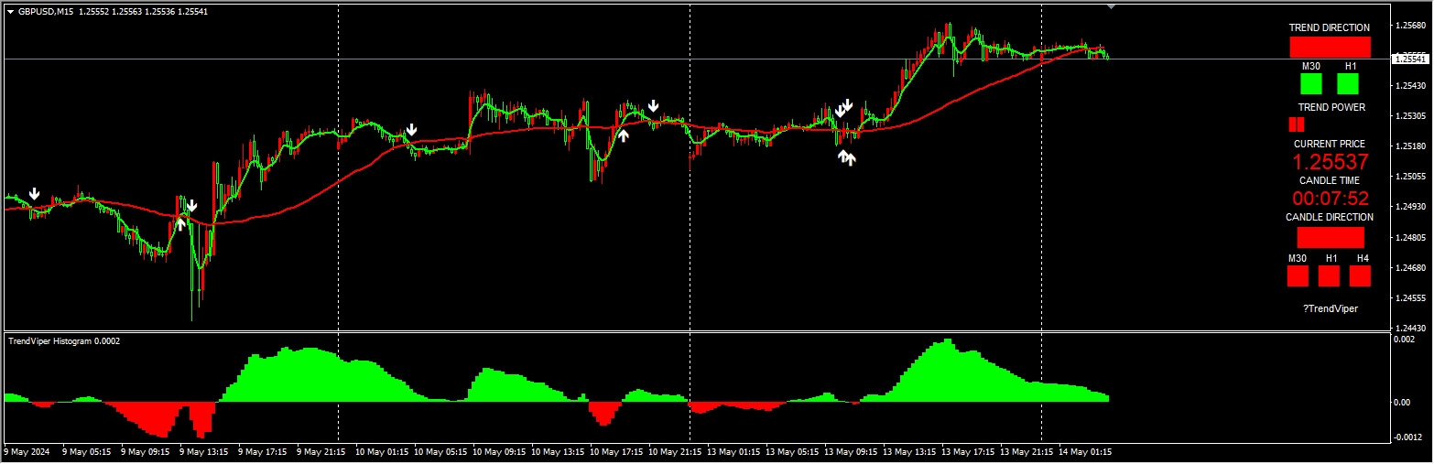This screenshot has width=1434, height=464.
Task: Click the 1.24680 price axis label
Action: (x=1412, y=268)
